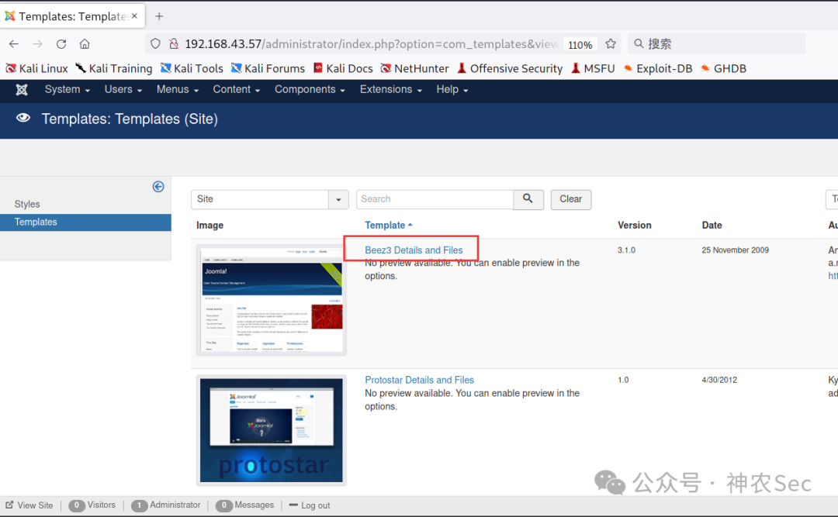
Task: Open Protostar Details and Files link
Action: point(420,380)
